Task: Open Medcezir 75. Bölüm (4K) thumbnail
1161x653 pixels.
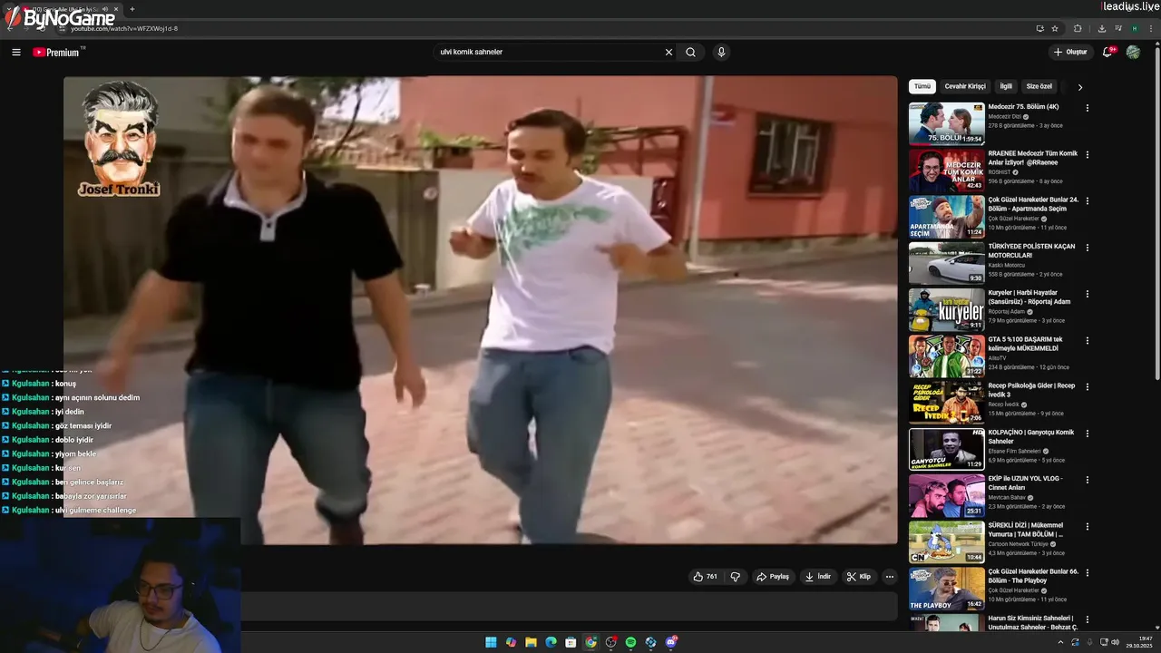Action: (946, 123)
